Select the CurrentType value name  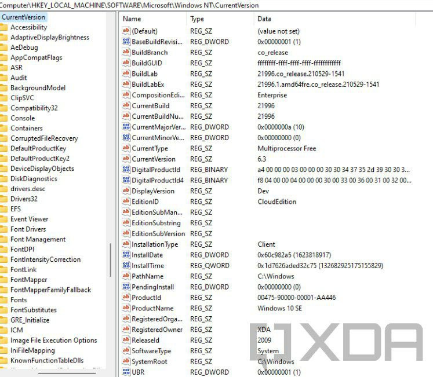click(150, 148)
